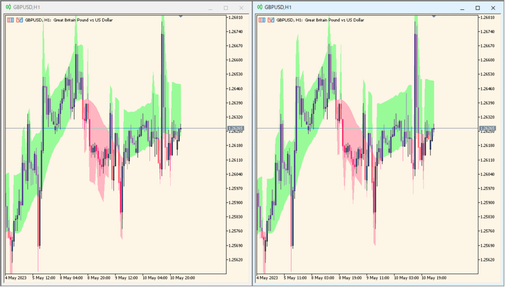This screenshot has width=505, height=287.
Task: Maximize the right chart window
Action: tap(478, 8)
